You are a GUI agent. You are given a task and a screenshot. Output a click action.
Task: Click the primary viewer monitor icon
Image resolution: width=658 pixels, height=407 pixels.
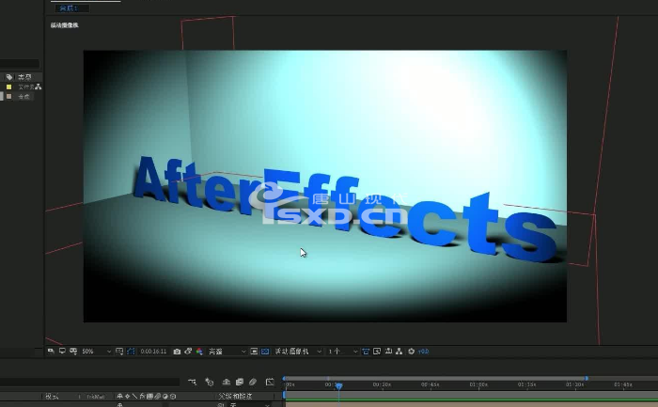click(x=62, y=352)
